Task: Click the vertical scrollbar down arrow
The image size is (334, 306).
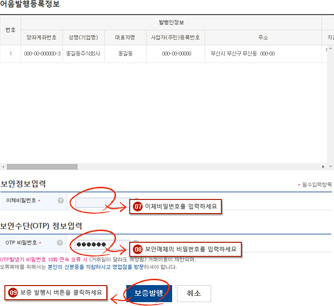Action: pos(331,166)
